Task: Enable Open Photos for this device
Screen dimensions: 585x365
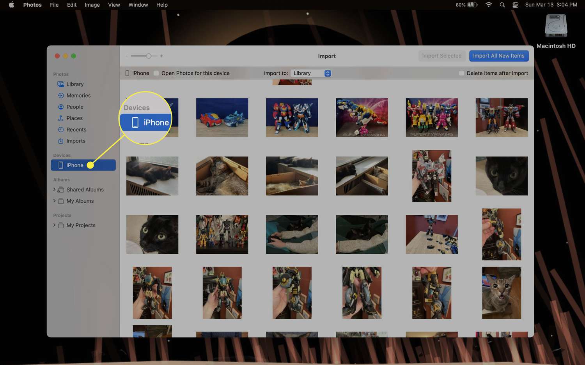Action: [156, 73]
